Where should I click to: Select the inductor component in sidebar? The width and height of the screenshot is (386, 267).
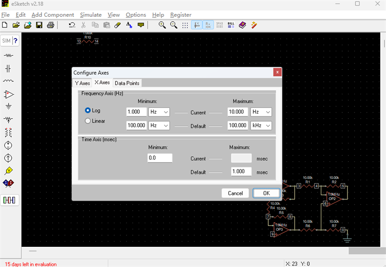(8, 81)
